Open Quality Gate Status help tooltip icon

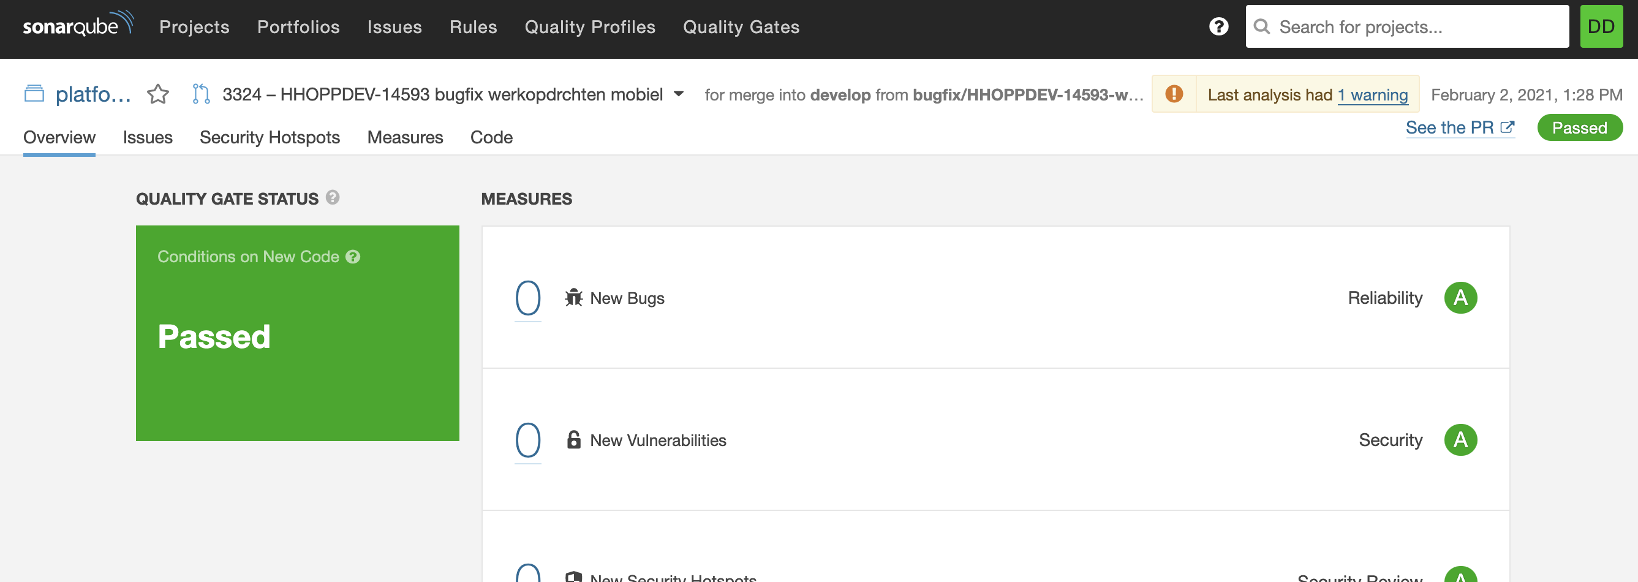point(333,198)
